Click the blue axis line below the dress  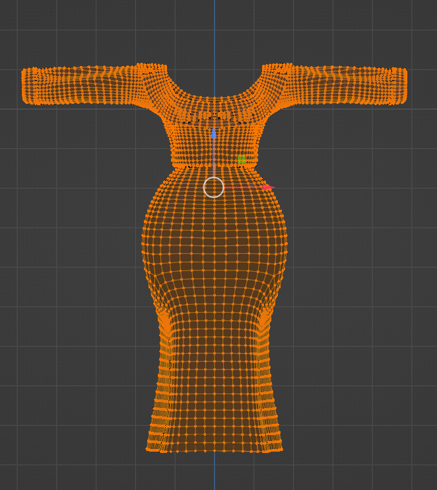215,470
